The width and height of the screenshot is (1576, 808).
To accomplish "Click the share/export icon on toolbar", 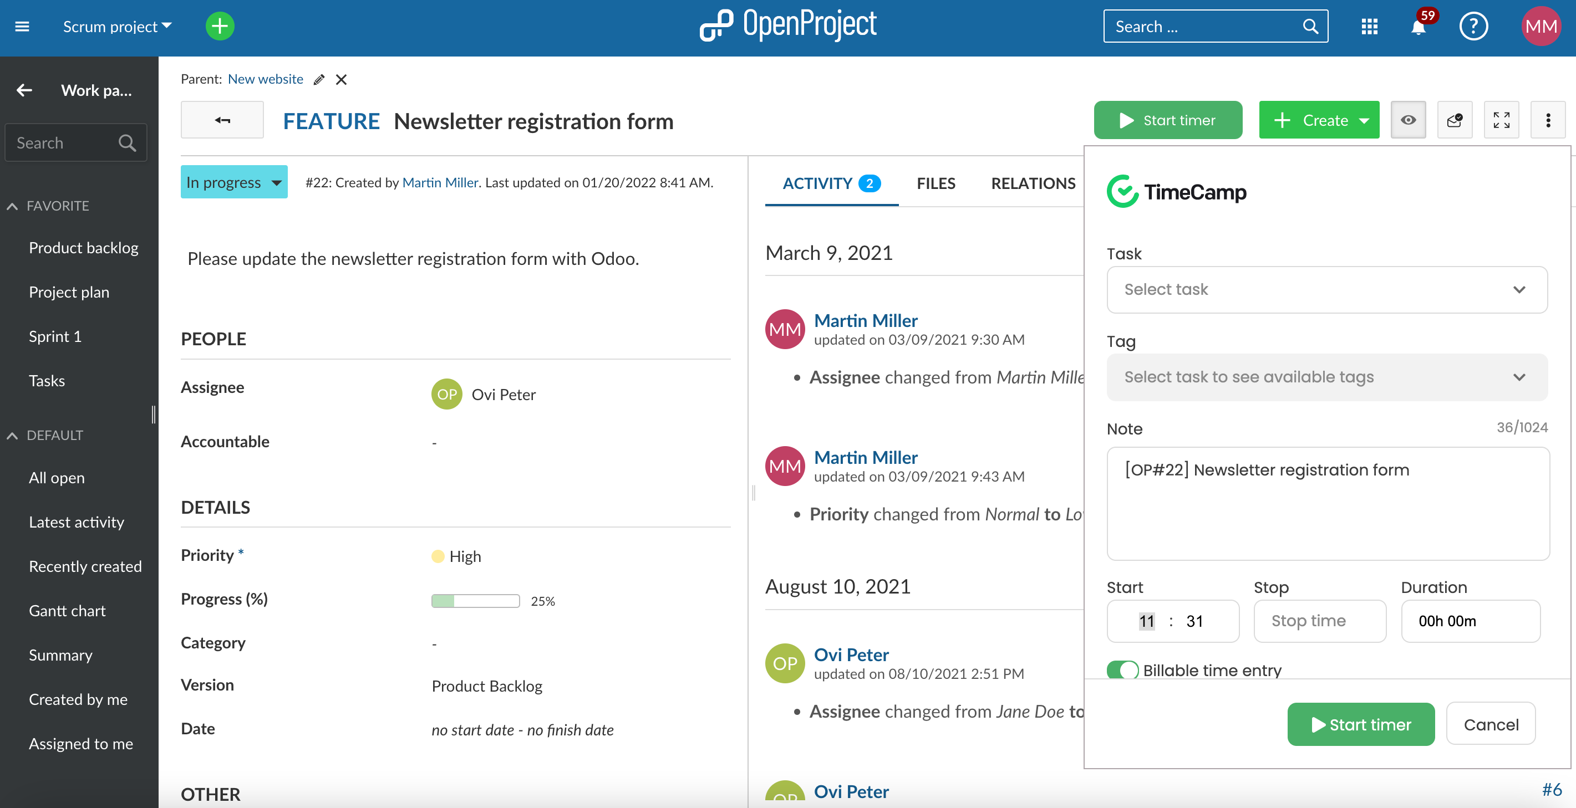I will click(x=1455, y=121).
